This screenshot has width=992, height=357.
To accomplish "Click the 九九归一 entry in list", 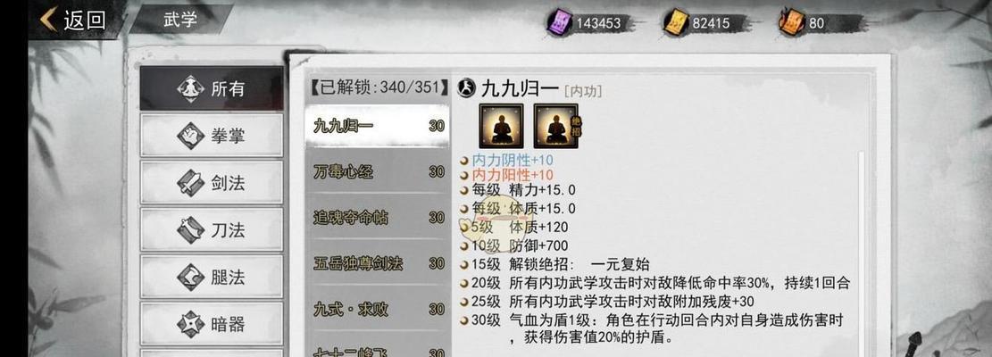I will 378,125.
